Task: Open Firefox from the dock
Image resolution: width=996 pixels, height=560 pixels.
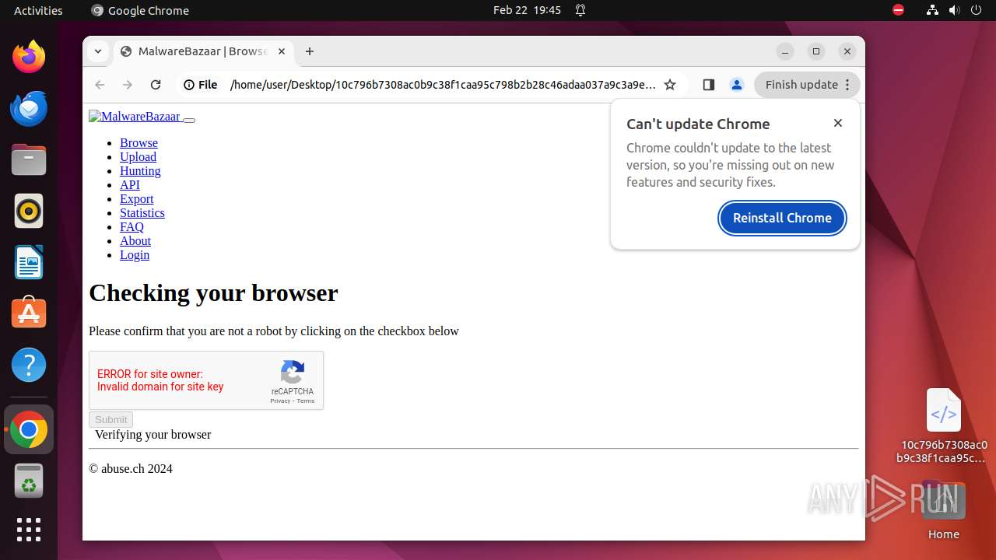Action: click(29, 57)
